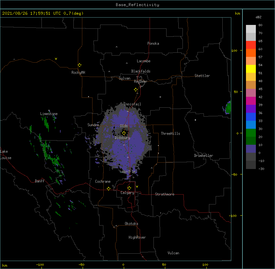Pick the green swatch between 30 and 20
Screen dimensions: 275x269
(251, 133)
